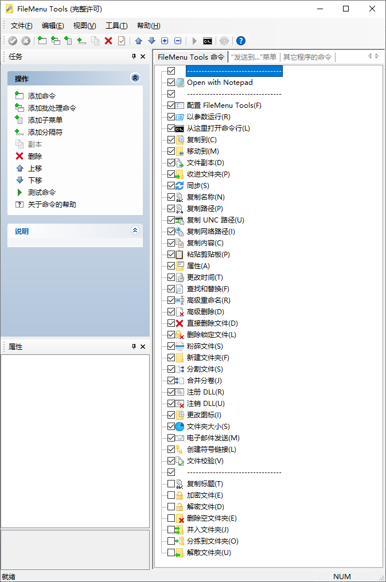Click the blue move up arrow in the toolbar

tap(138, 41)
